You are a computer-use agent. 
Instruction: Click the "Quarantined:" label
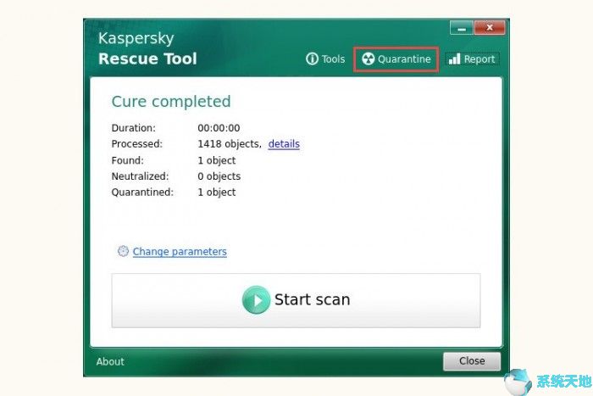coord(142,192)
